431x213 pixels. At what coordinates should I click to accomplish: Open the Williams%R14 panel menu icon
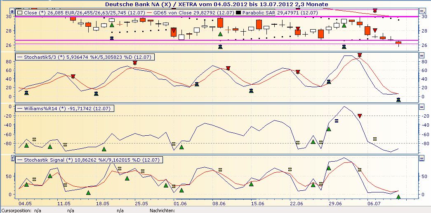click(422, 107)
